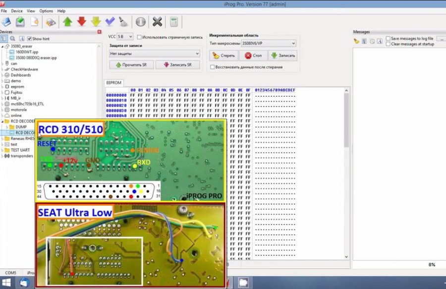
Task: Expand the eeprom tree node
Action: point(2,87)
